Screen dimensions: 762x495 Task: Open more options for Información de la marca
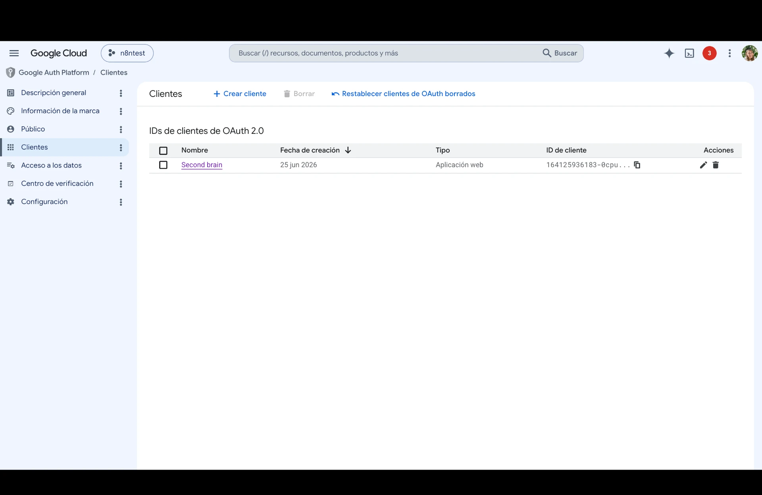pos(121,112)
